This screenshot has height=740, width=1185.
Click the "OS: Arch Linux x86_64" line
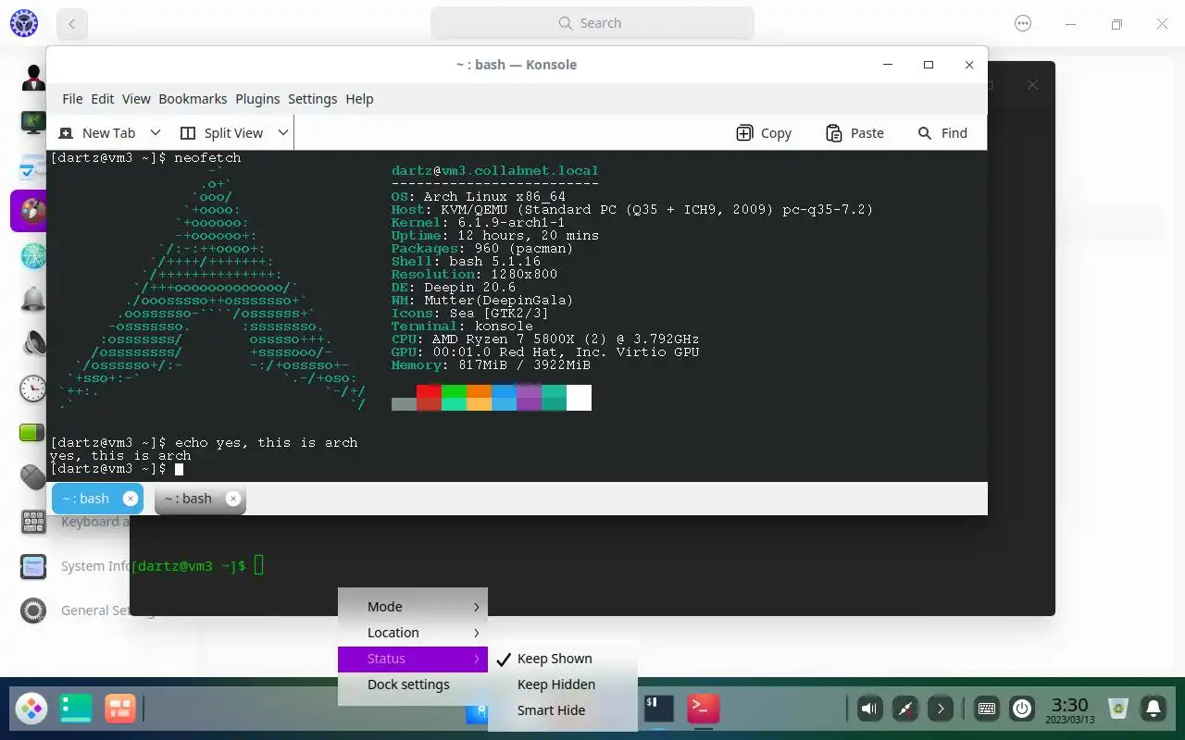479,196
